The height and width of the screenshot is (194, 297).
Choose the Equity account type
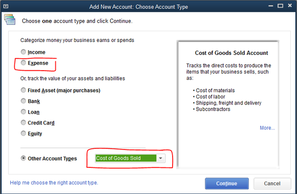(23, 133)
